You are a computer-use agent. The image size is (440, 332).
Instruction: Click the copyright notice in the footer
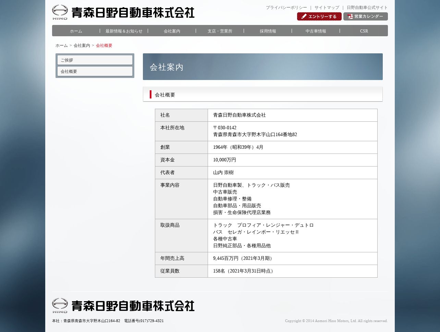(337, 321)
